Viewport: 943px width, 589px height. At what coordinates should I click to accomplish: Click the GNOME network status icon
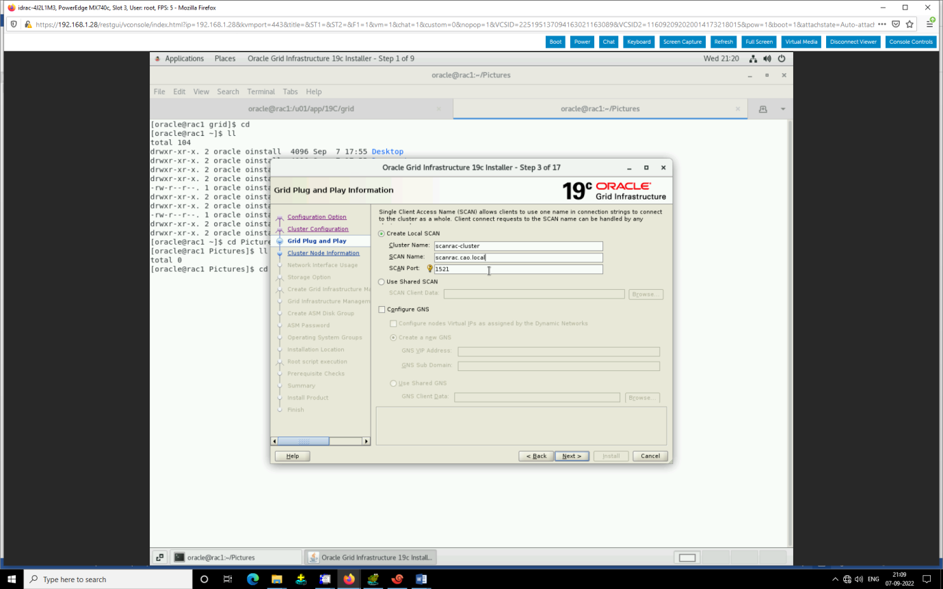point(753,59)
